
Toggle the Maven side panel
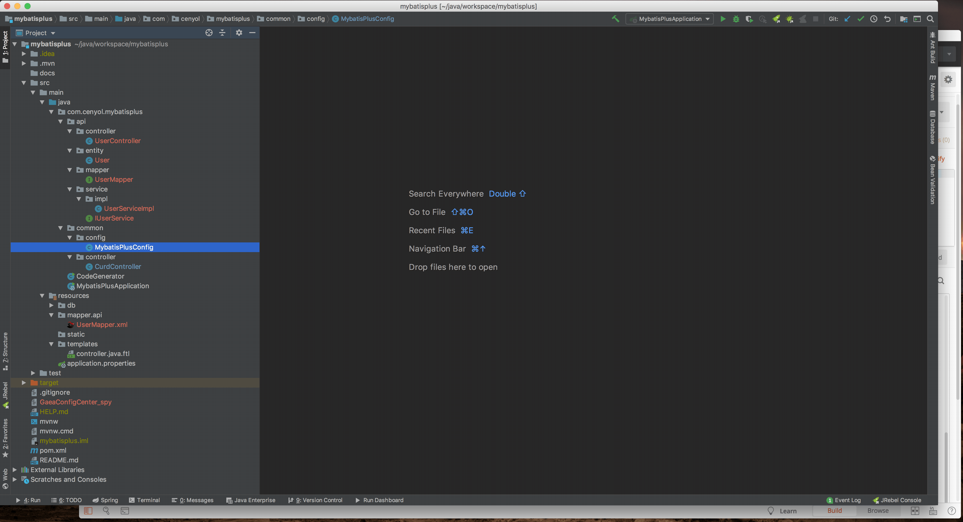(932, 88)
